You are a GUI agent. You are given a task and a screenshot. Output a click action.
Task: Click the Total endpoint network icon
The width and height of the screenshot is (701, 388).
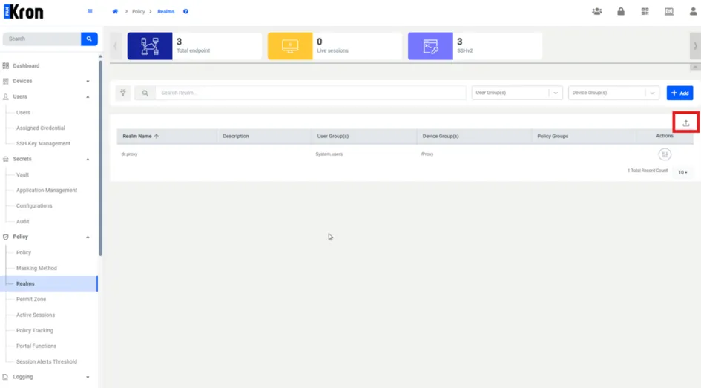point(150,46)
